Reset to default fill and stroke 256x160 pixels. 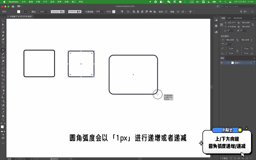(x=2, y=123)
